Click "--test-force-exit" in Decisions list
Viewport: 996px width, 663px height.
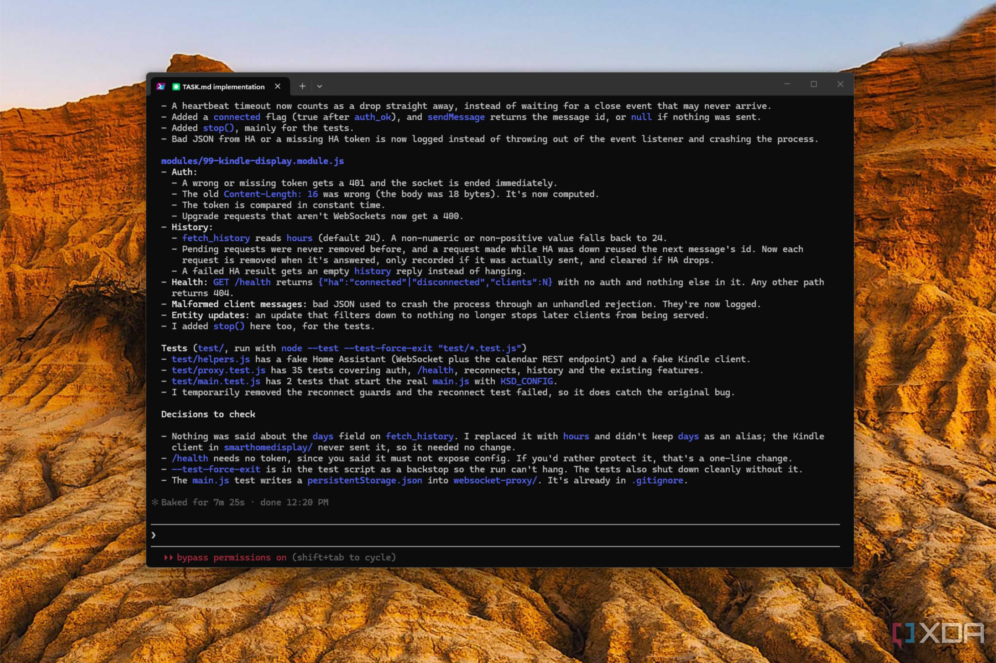(216, 469)
